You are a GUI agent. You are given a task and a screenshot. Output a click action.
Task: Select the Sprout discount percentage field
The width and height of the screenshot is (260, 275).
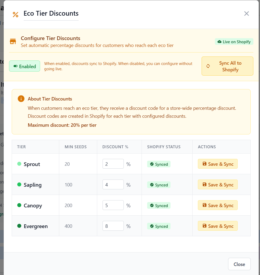[x=113, y=164]
